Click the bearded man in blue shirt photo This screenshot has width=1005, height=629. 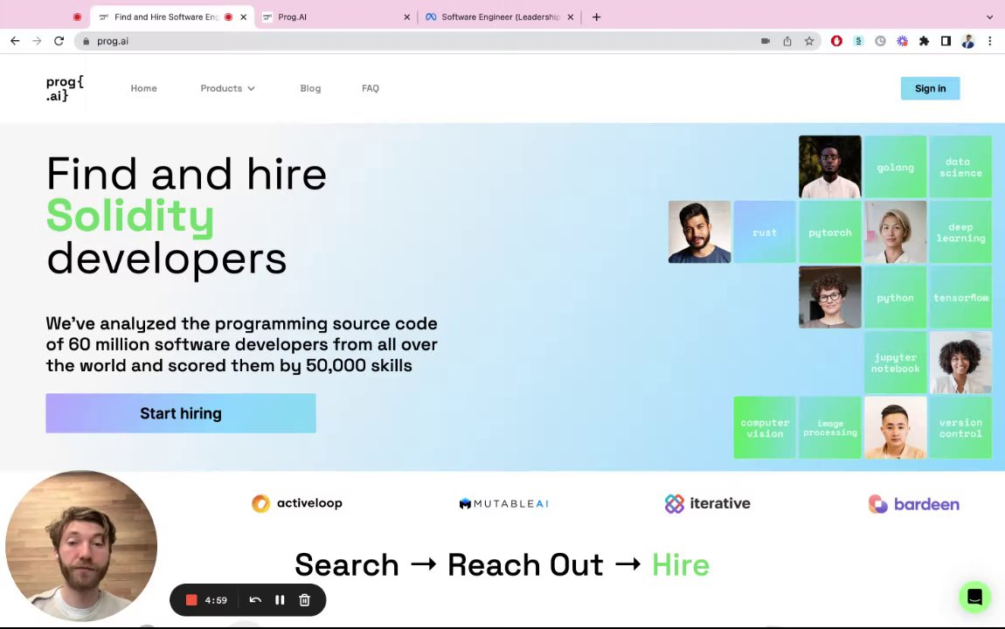(x=698, y=232)
